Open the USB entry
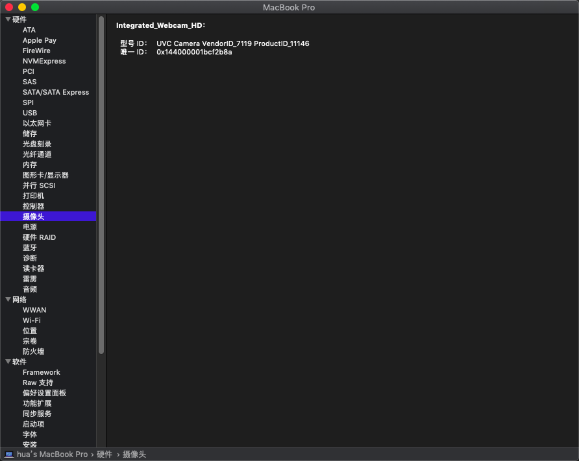Screen dimensions: 579x461 30,113
